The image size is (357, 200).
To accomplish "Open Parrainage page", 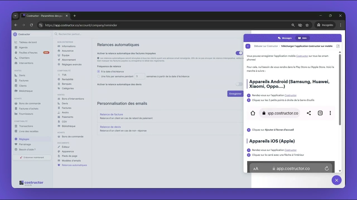I will (25, 144).
